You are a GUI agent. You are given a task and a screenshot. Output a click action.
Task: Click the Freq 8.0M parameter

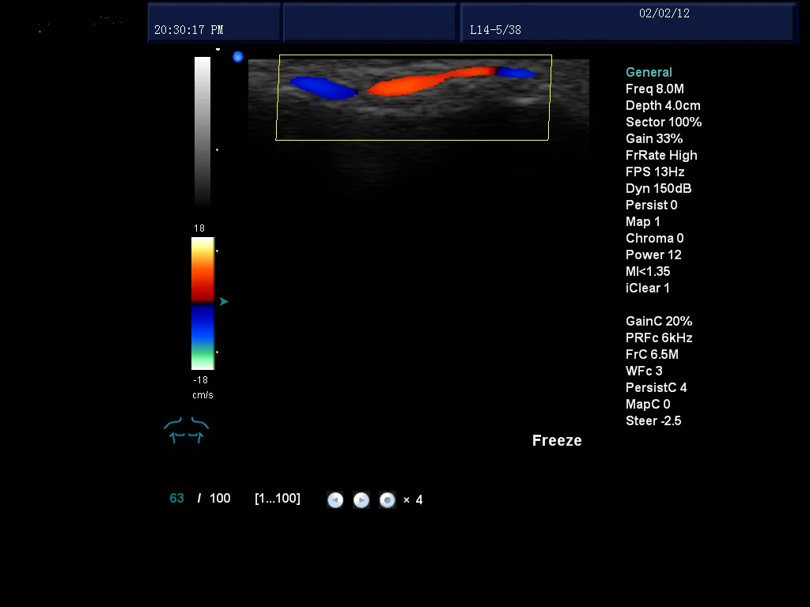click(x=655, y=89)
